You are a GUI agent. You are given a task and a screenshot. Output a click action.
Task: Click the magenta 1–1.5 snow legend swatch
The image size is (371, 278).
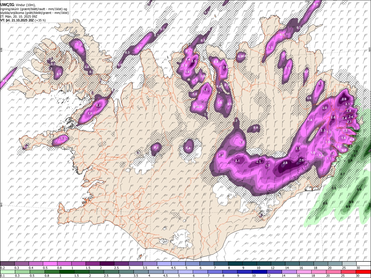pos(78,264)
